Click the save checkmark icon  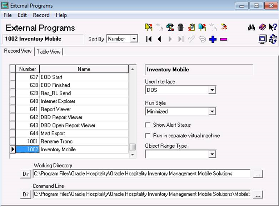[x=191, y=39]
